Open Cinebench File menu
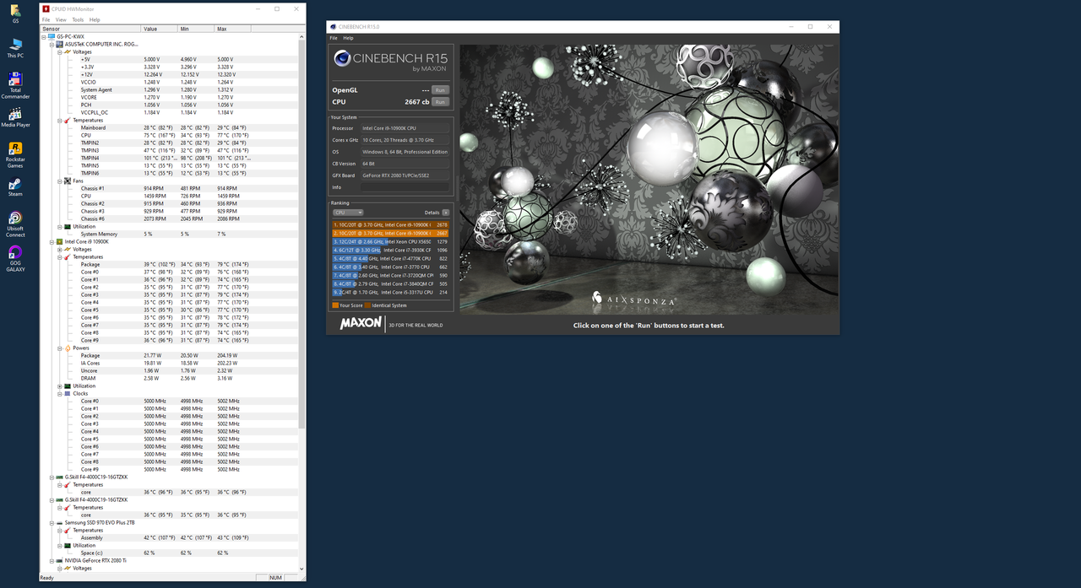Viewport: 1081px width, 588px height. 334,38
